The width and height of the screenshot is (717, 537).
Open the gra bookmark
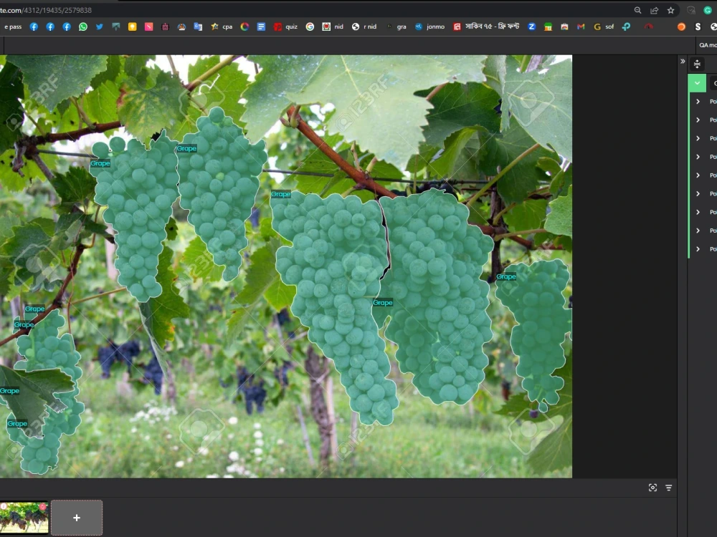pos(397,26)
